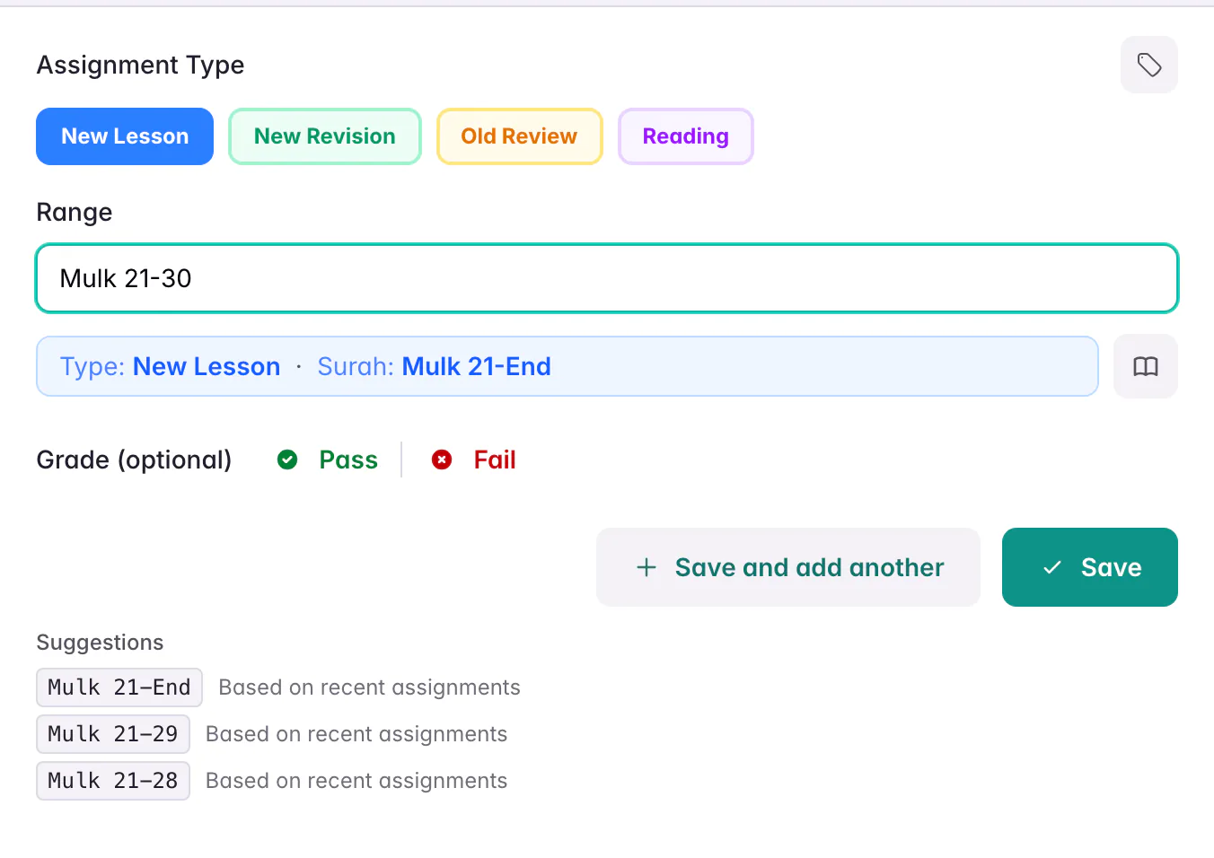Click the tag icon button

pos(1148,65)
